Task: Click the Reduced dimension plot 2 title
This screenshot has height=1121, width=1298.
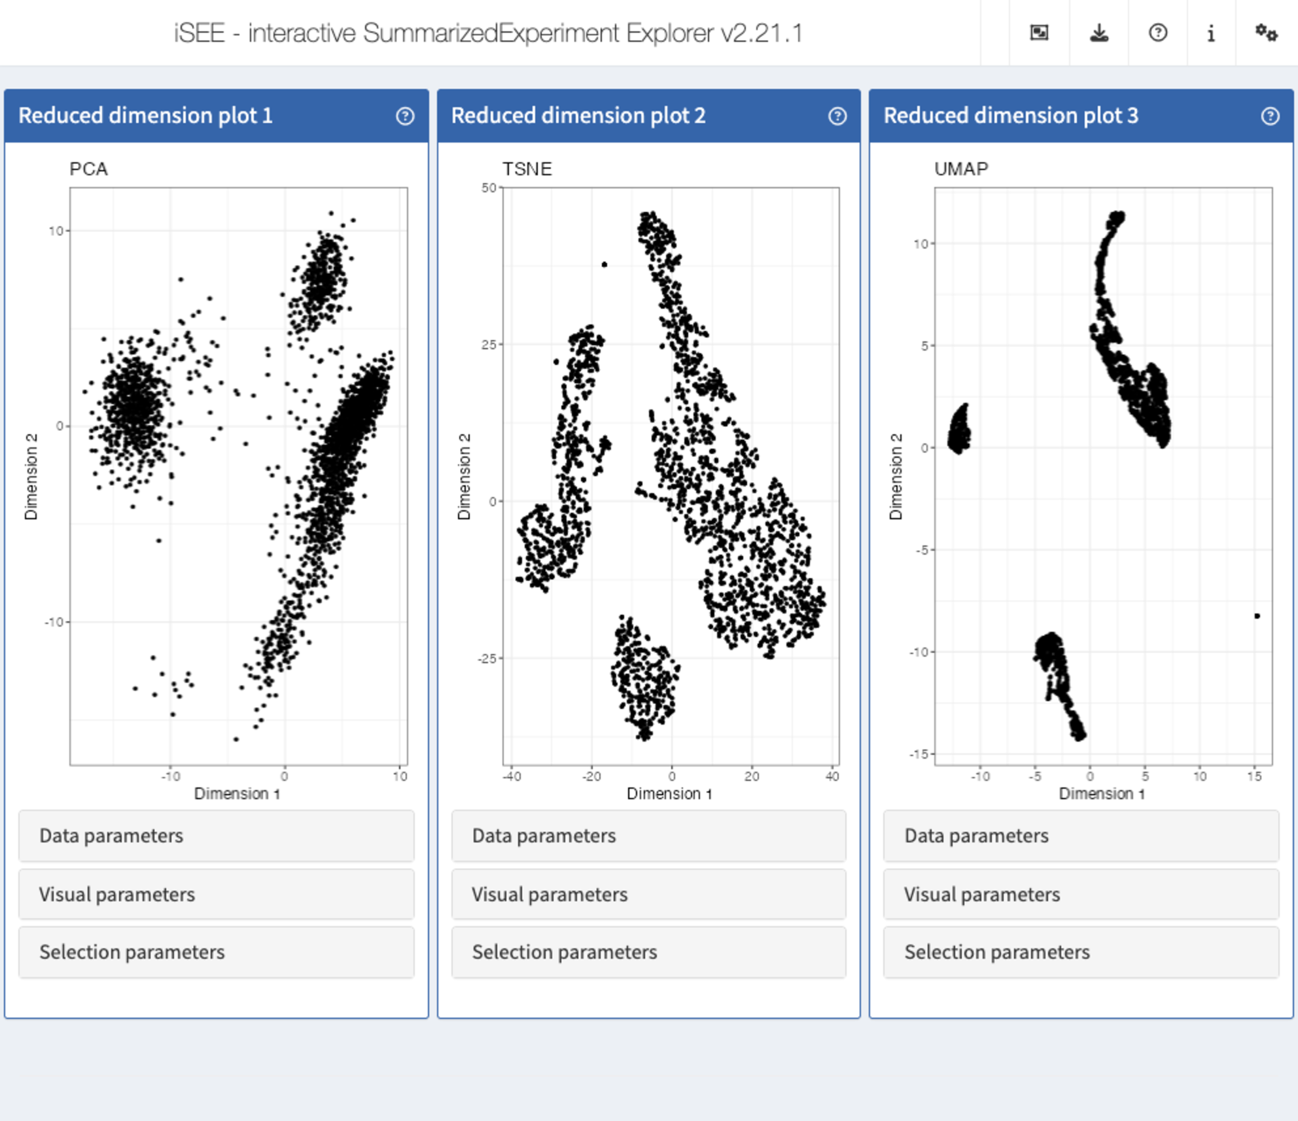Action: tap(578, 116)
